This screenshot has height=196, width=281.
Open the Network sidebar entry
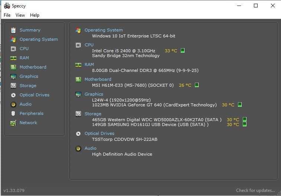[x=28, y=123]
